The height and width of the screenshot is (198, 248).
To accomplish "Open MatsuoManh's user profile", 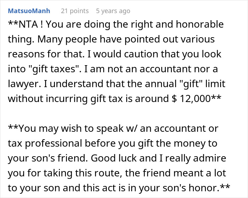I will 29,11.
